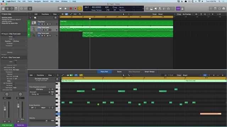Click the 80.0000 tempo display
The image size is (227, 127).
96,7
